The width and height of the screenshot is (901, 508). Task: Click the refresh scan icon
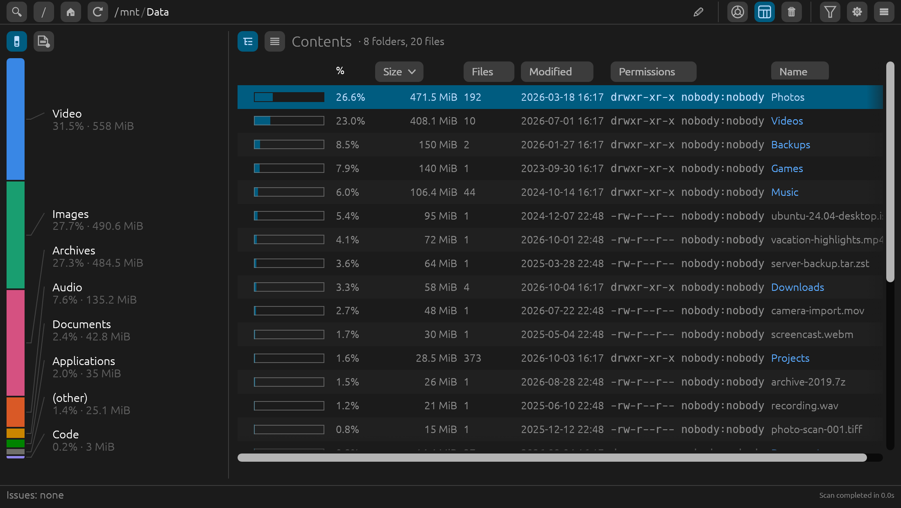(98, 12)
